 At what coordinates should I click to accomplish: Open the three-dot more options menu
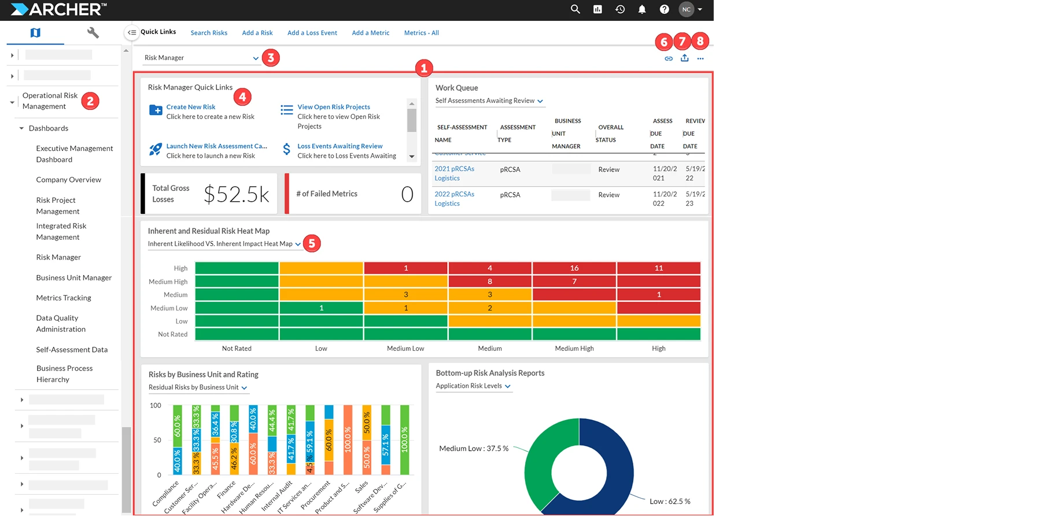[x=700, y=58]
